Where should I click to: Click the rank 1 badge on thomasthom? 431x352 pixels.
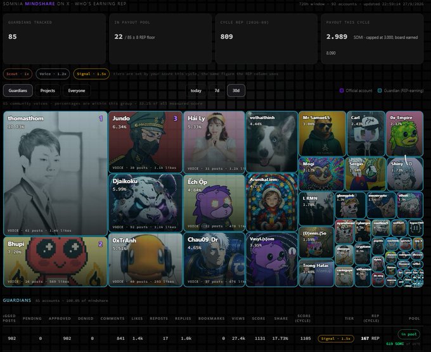click(101, 118)
